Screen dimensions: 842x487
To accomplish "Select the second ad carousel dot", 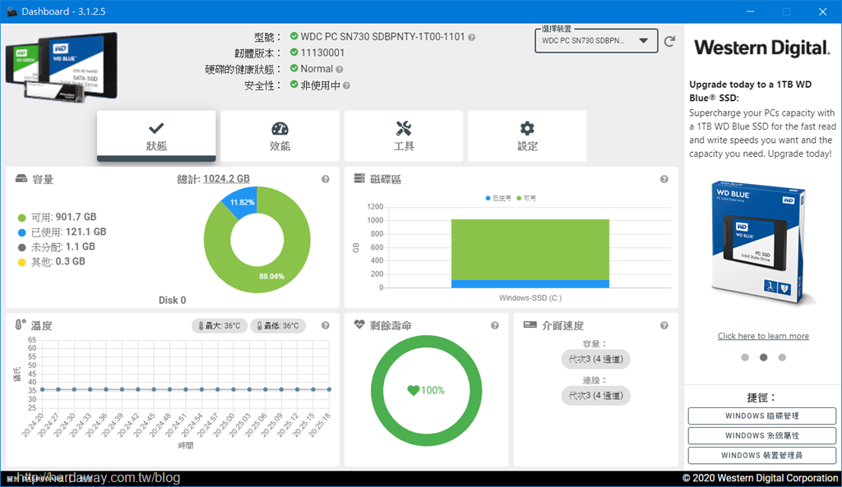I will (763, 357).
